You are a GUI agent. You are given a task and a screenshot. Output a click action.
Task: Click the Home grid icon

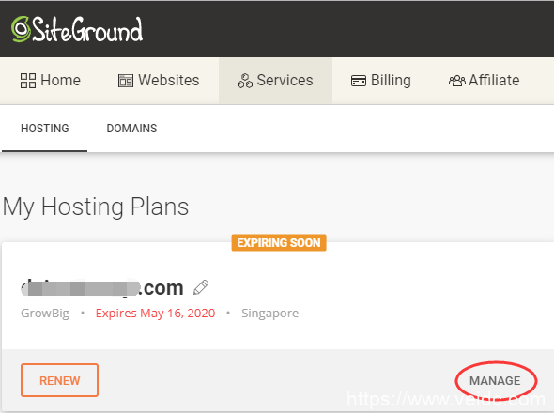point(28,81)
